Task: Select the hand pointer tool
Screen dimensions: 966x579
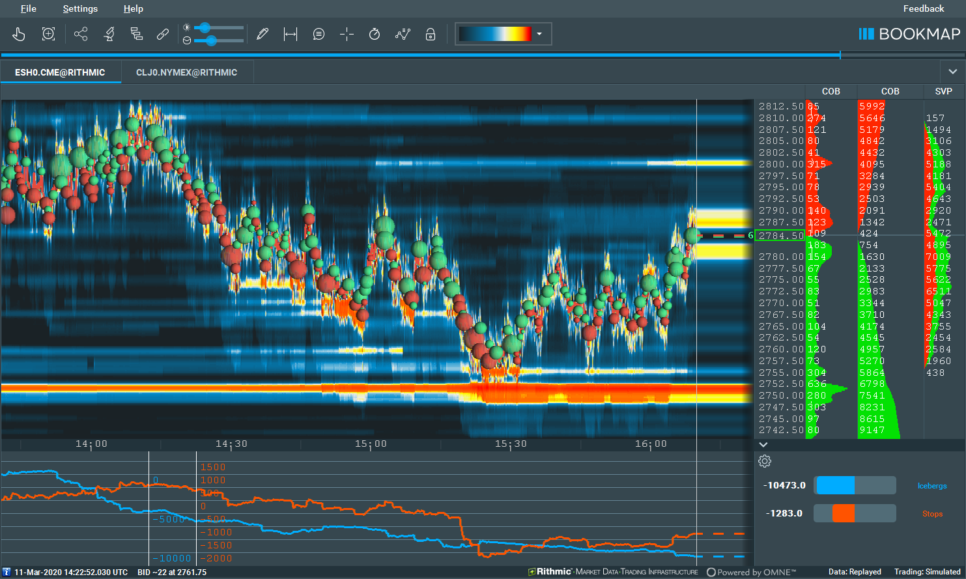Action: [19, 35]
